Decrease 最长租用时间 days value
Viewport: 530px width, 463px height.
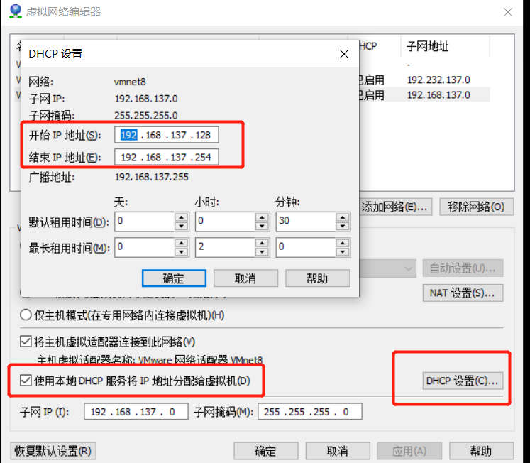tap(182, 252)
